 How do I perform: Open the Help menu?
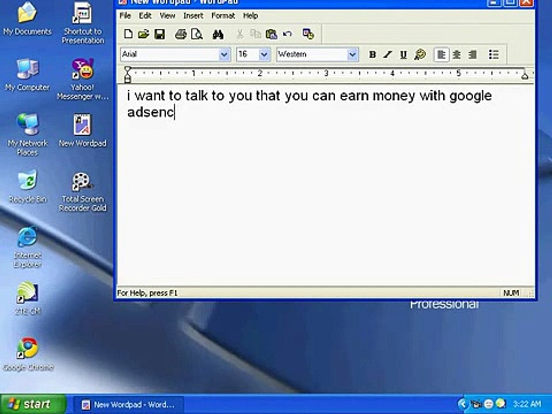click(x=250, y=16)
